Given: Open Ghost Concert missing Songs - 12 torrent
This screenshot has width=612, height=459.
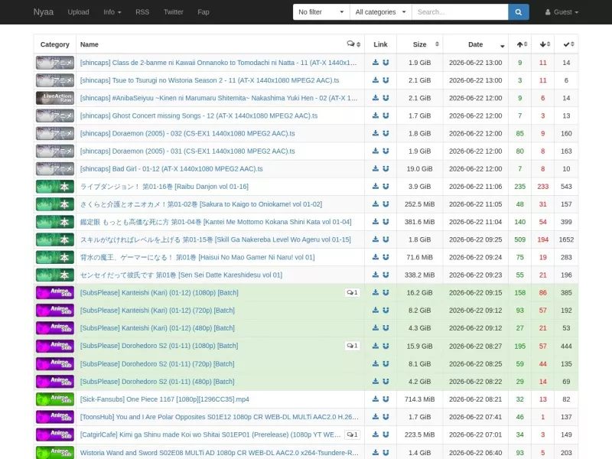Looking at the screenshot, I should pyautogui.click(x=199, y=116).
